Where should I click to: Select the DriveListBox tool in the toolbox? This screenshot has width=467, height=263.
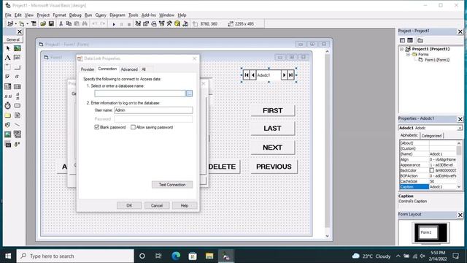(18, 105)
